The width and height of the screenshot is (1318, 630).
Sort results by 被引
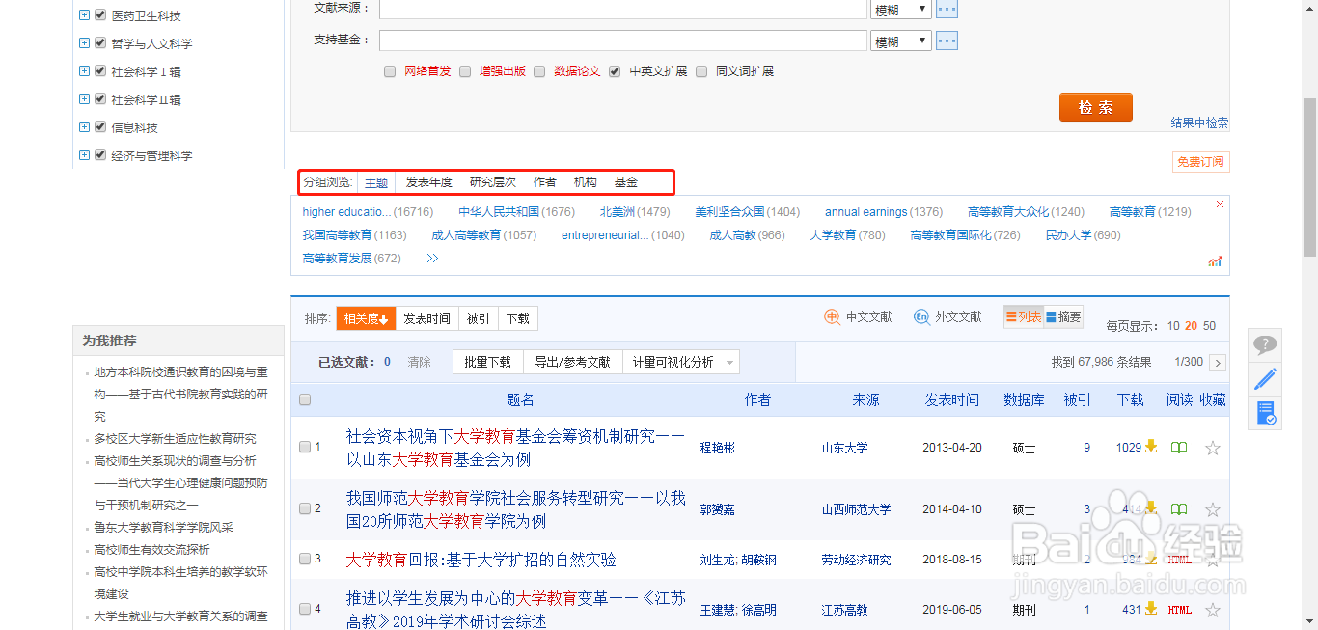click(478, 318)
